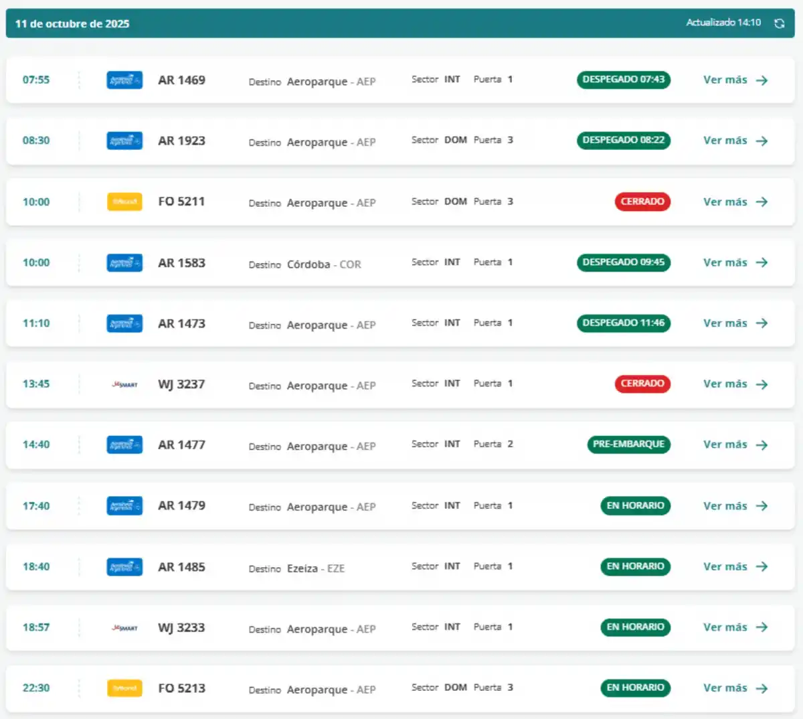Open Ver más for flight WJ 3233
Image resolution: width=803 pixels, height=719 pixels.
[x=735, y=627]
